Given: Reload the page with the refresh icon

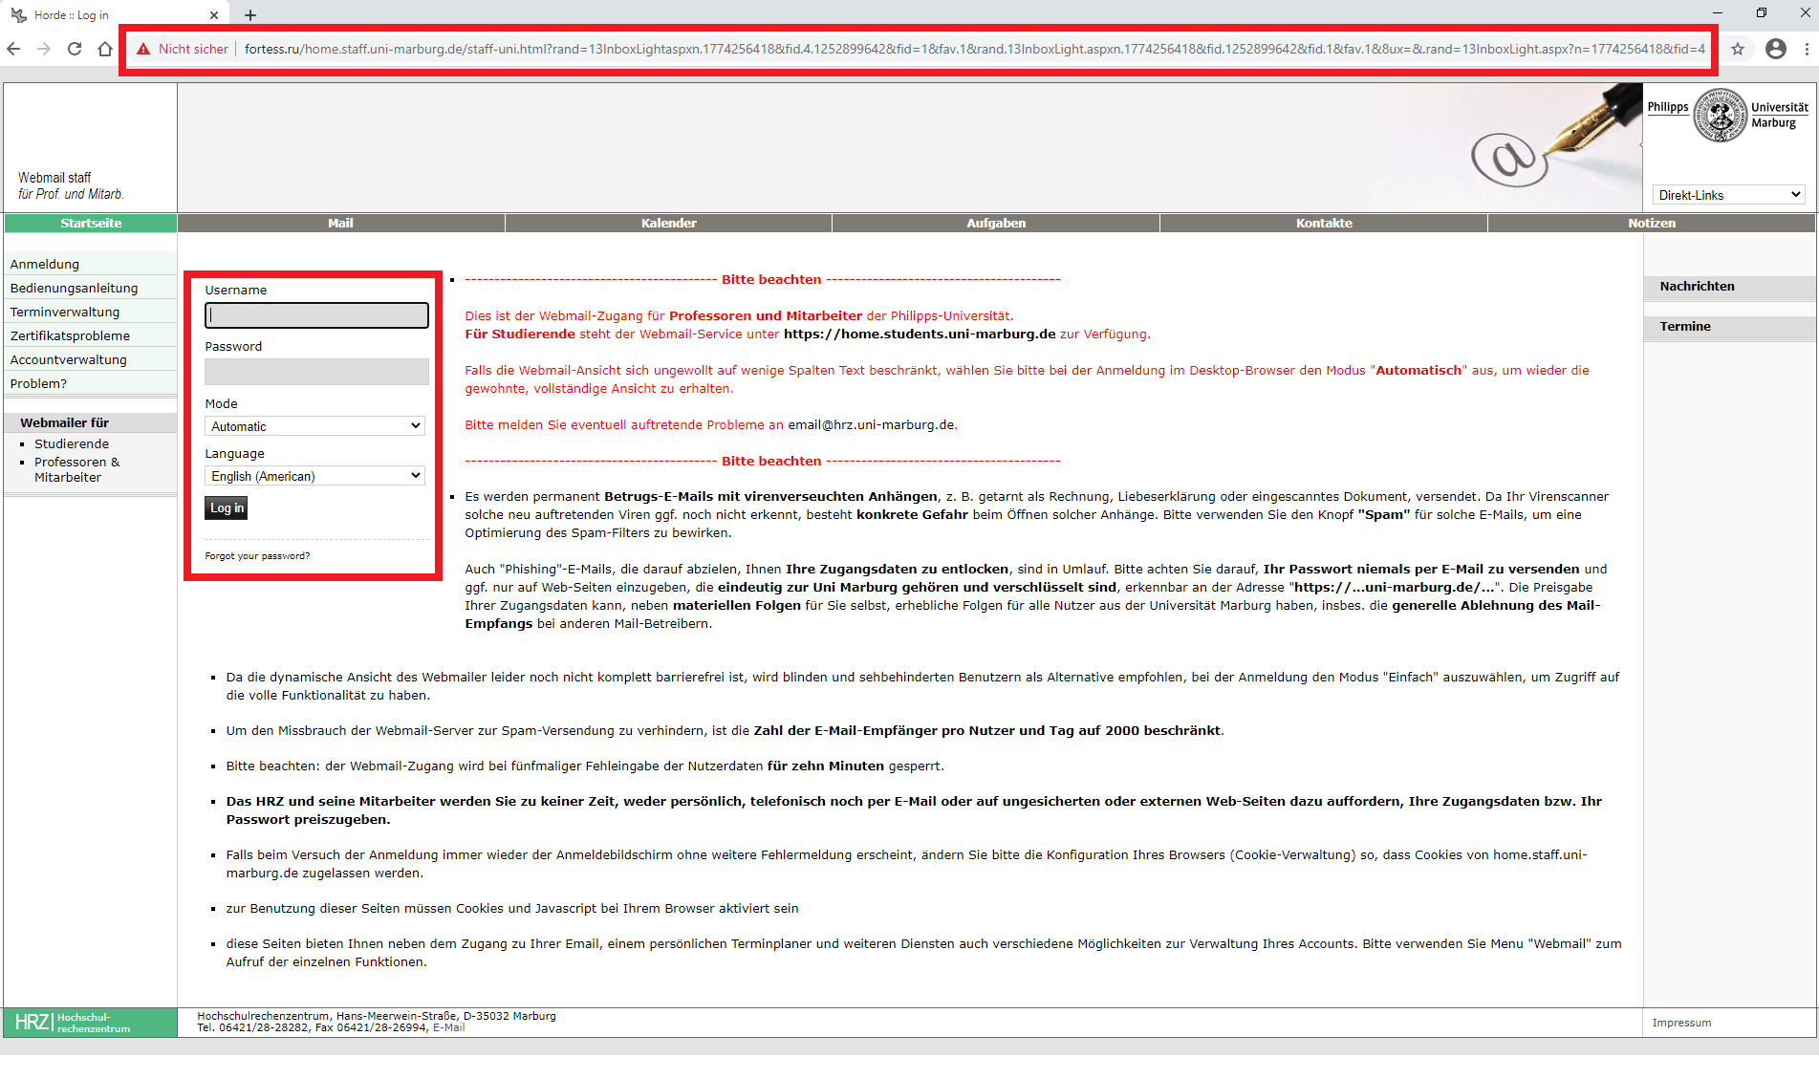Looking at the screenshot, I should pyautogui.click(x=75, y=49).
